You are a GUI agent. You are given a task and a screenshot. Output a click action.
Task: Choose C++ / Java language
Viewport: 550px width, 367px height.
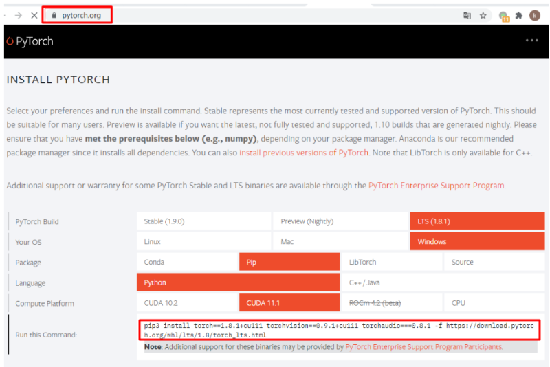click(x=443, y=282)
